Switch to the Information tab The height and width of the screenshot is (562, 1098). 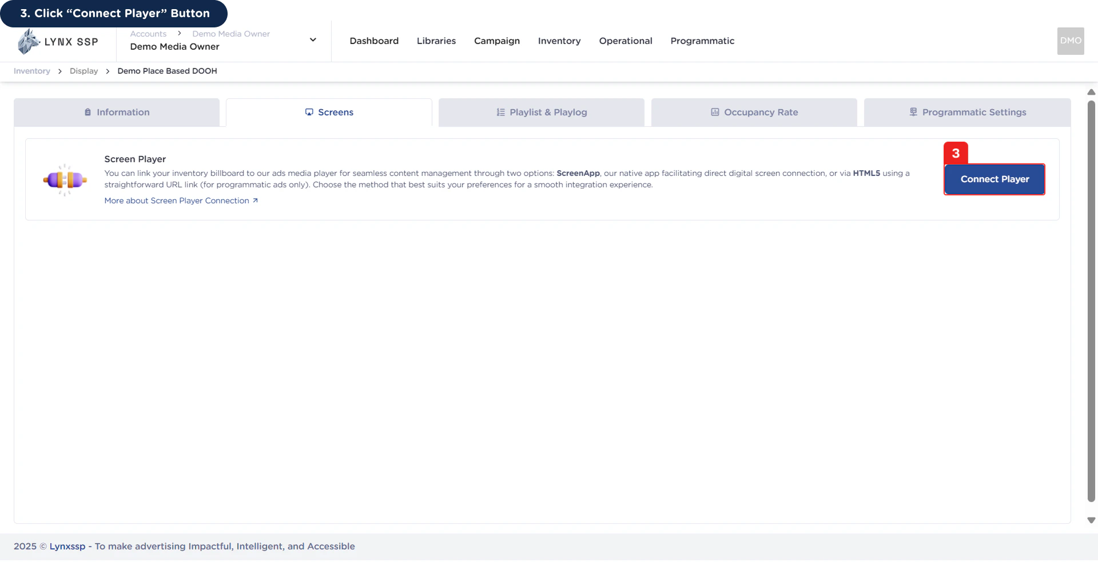116,112
